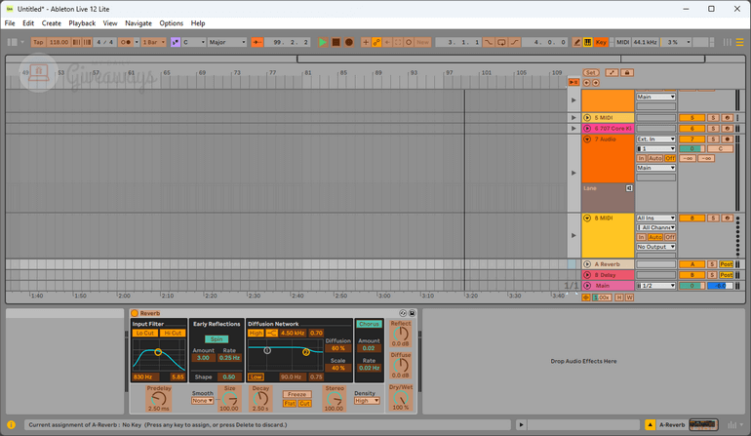Open the Create menu
This screenshot has width=751, height=436.
(52, 23)
